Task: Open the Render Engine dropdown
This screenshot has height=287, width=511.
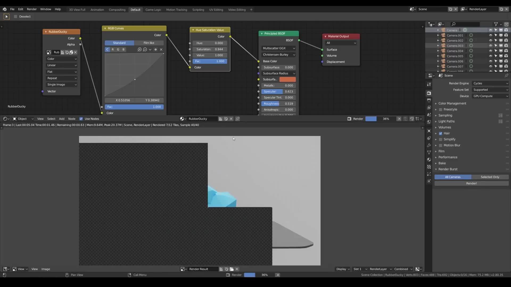Action: pyautogui.click(x=491, y=83)
